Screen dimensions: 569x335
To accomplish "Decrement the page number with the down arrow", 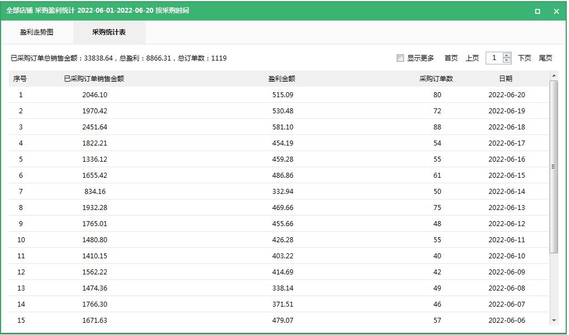I will (506, 60).
